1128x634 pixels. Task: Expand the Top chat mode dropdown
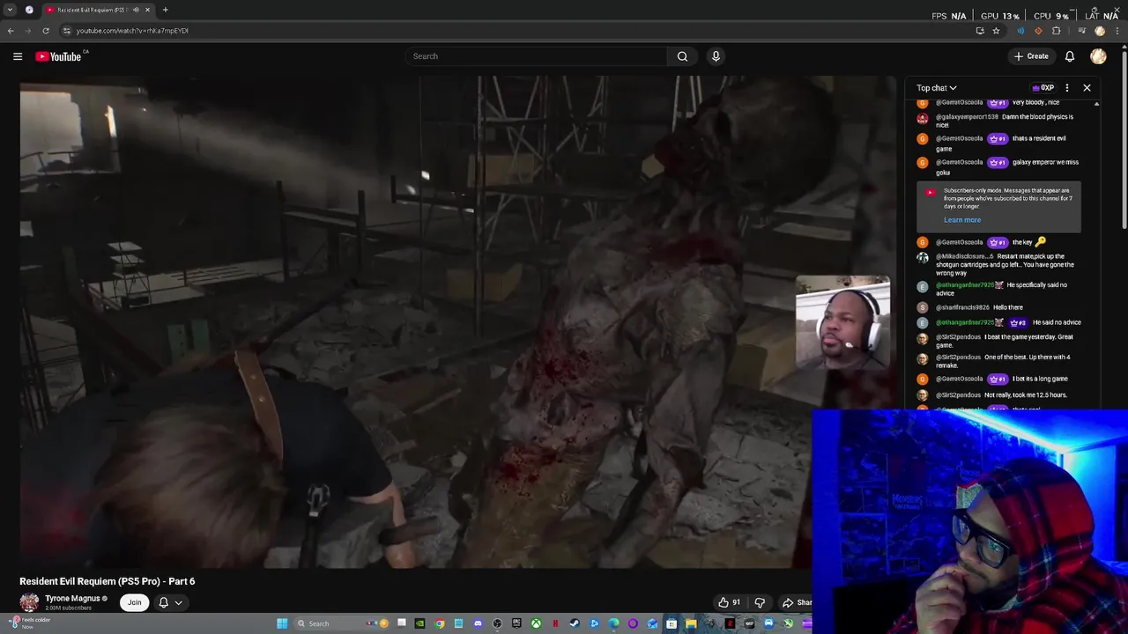(x=936, y=88)
